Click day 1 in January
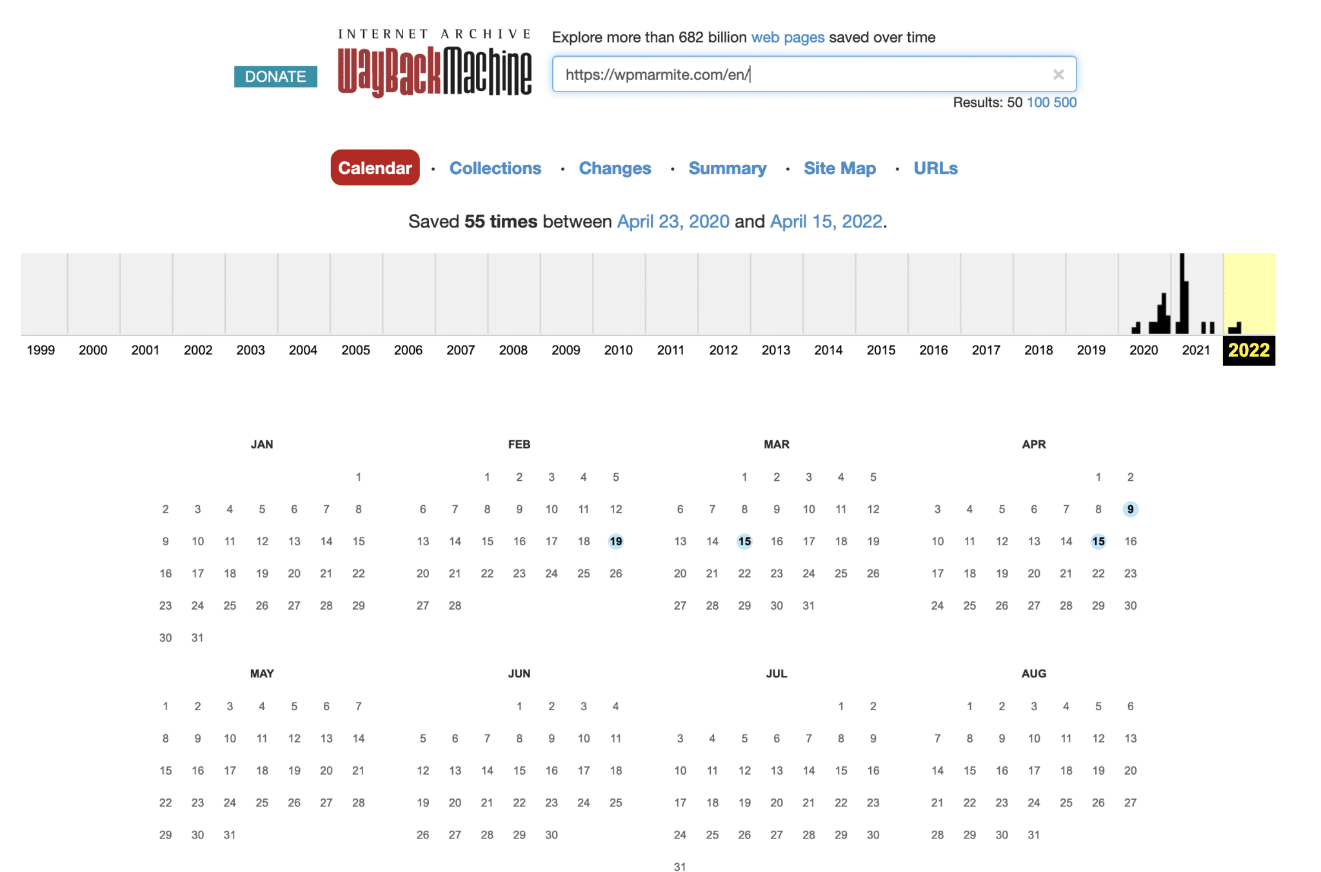The height and width of the screenshot is (872, 1321). [359, 477]
